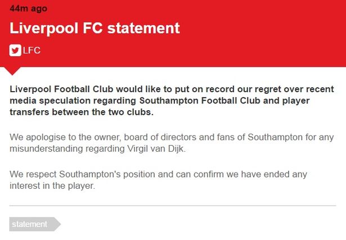Click the Twitter bird icon
346x240 pixels.
(15, 51)
